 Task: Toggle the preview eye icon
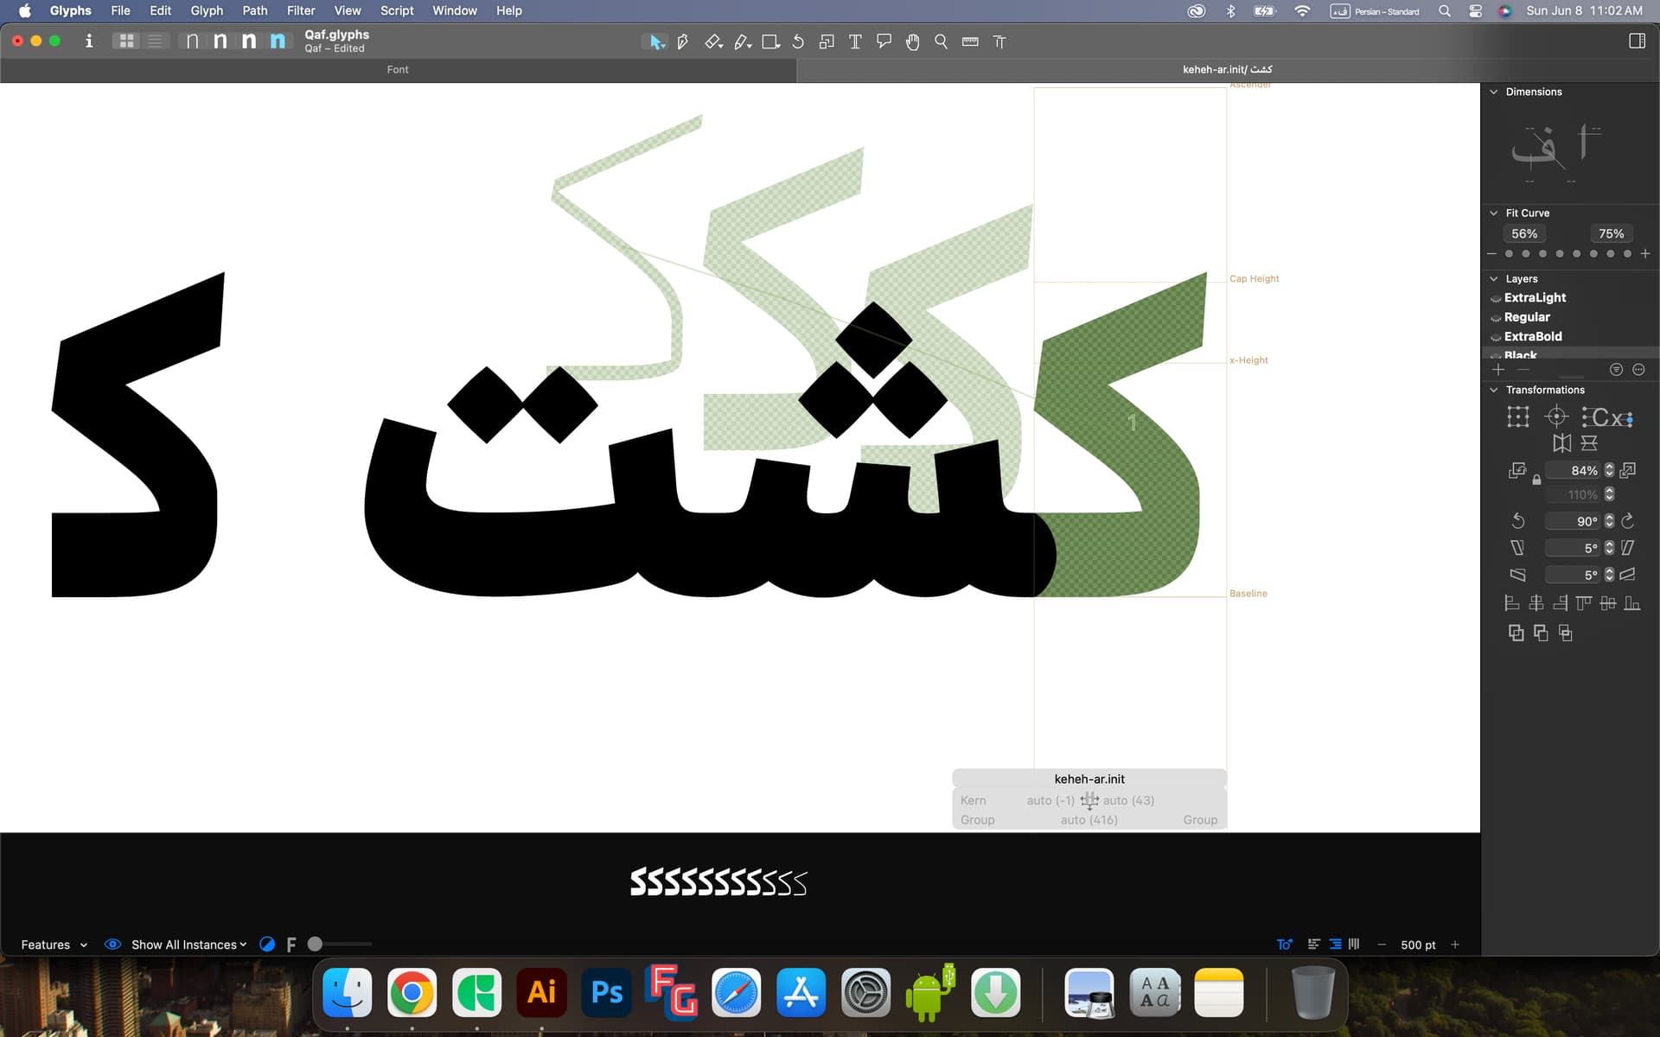pos(112,945)
